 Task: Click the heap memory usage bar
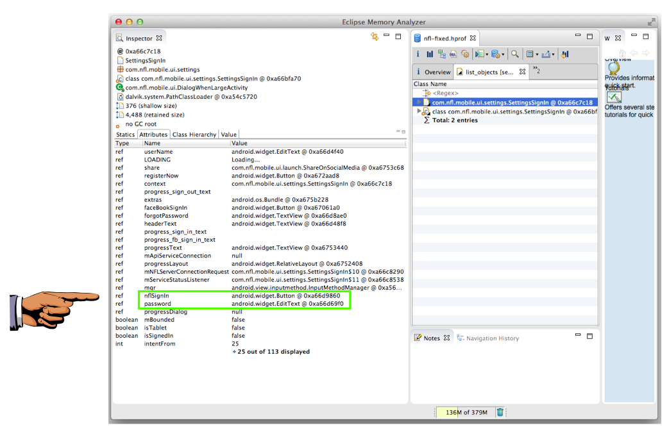pyautogui.click(x=466, y=412)
